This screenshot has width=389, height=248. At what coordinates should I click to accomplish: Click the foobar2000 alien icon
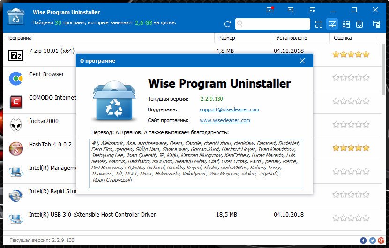click(x=16, y=125)
